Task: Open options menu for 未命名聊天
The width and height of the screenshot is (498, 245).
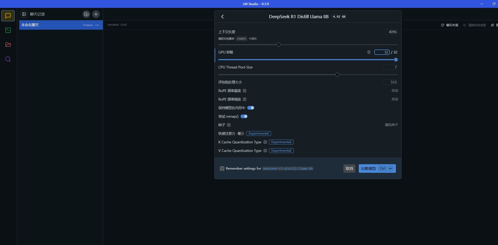Action: (x=97, y=25)
